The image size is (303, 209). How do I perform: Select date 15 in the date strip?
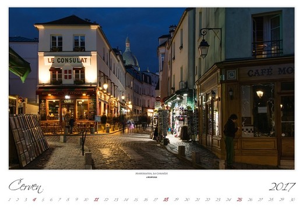coord(136,200)
